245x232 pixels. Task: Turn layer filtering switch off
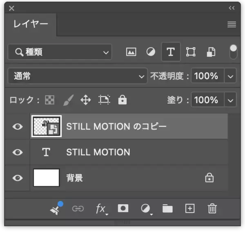[x=233, y=52]
